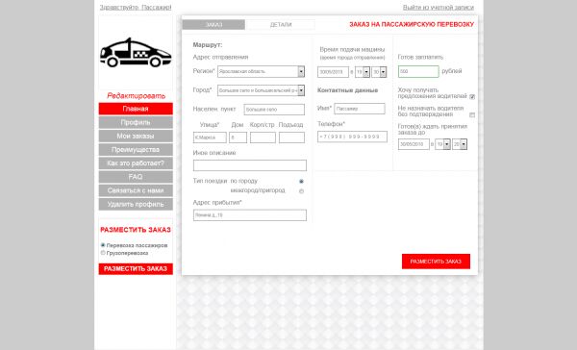Select the Перевозка пассажиров radio option
This screenshot has width=577, height=350.
coord(103,245)
